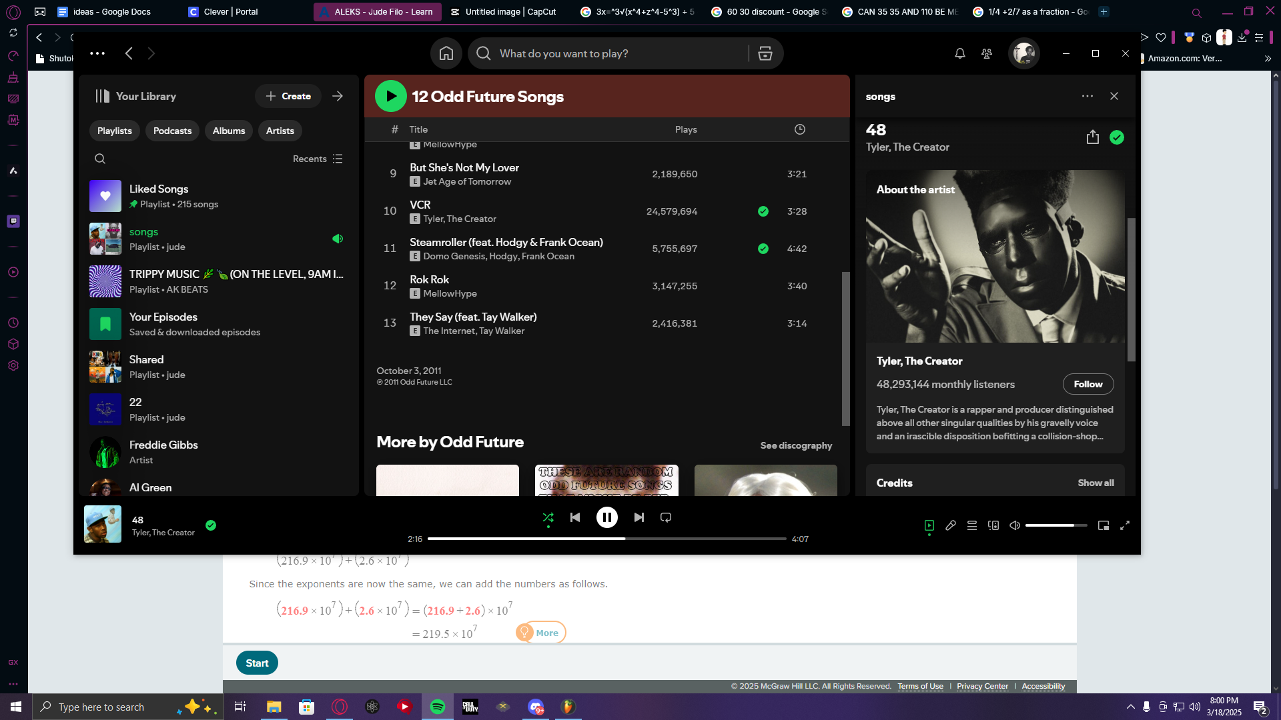Go back with Spotify back arrow
Viewport: 1281px width, 720px height.
[129, 53]
